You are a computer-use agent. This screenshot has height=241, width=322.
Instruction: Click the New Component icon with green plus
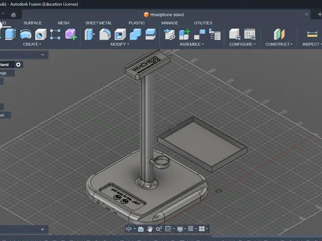185,34
